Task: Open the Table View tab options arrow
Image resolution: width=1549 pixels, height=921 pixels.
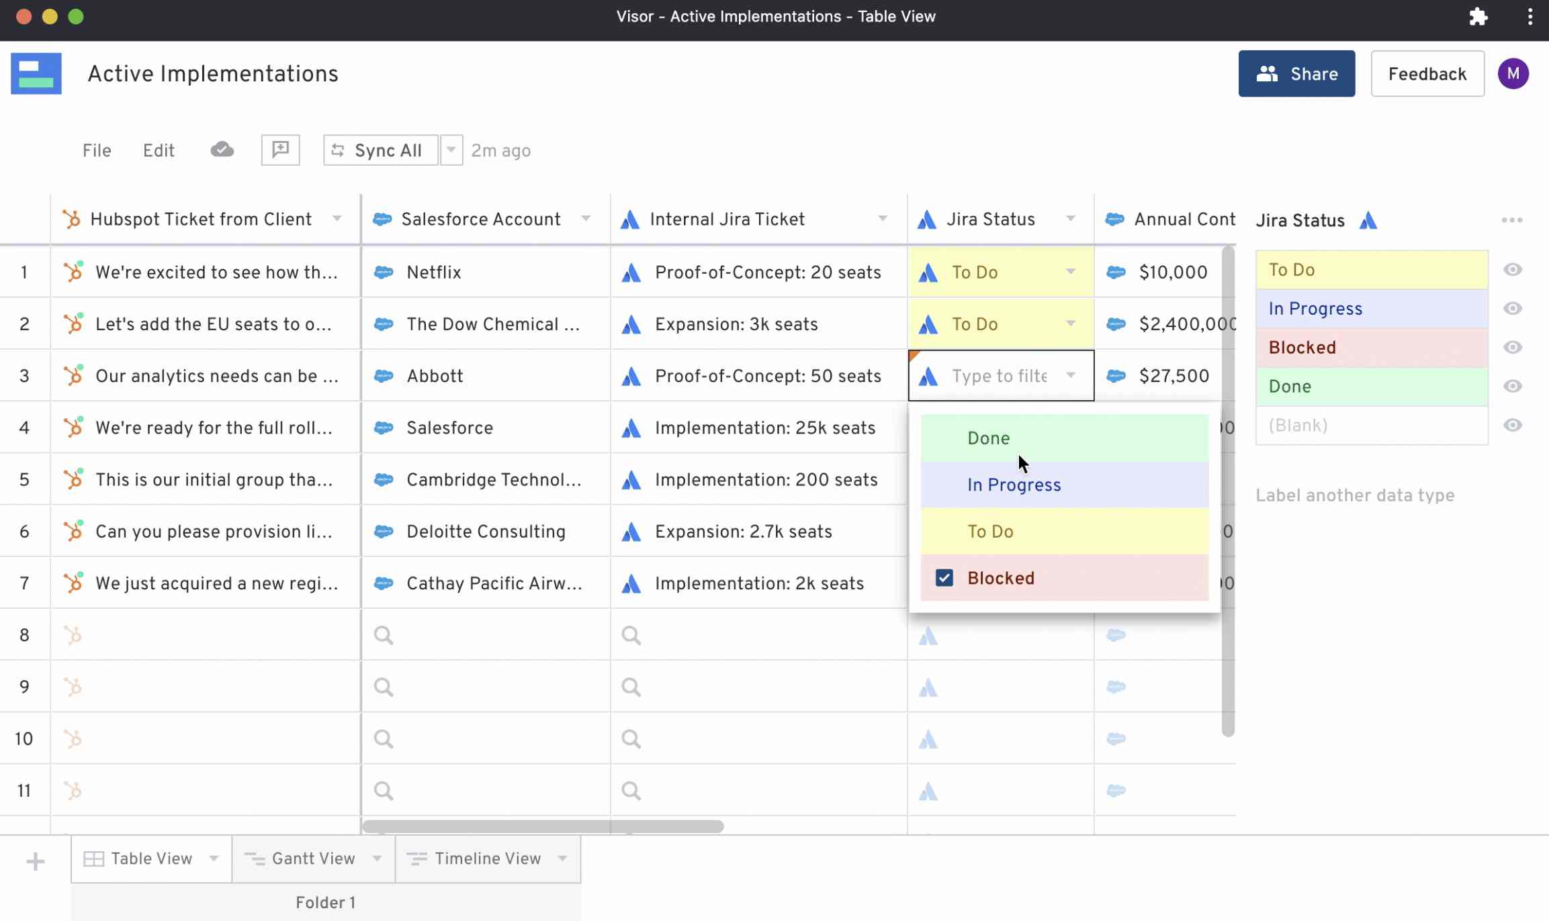Action: pos(214,858)
